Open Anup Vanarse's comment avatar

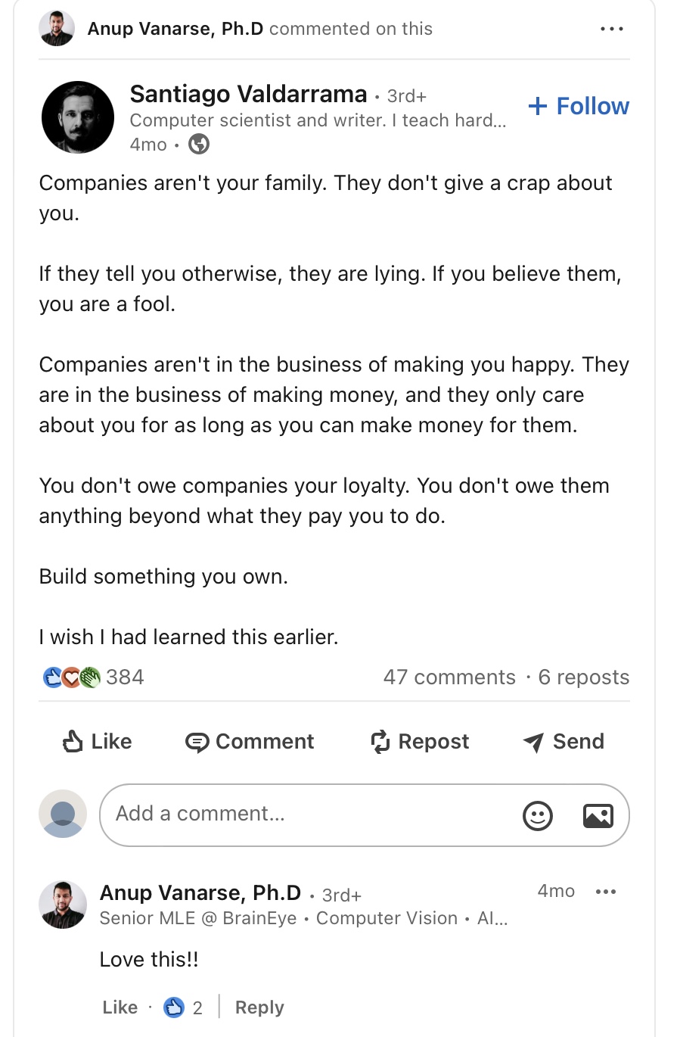[63, 905]
